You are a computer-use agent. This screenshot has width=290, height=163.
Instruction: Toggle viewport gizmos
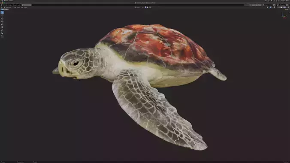click(271, 7)
